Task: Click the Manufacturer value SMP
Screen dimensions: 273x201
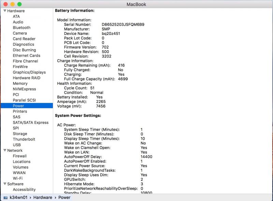Action: pos(106,29)
